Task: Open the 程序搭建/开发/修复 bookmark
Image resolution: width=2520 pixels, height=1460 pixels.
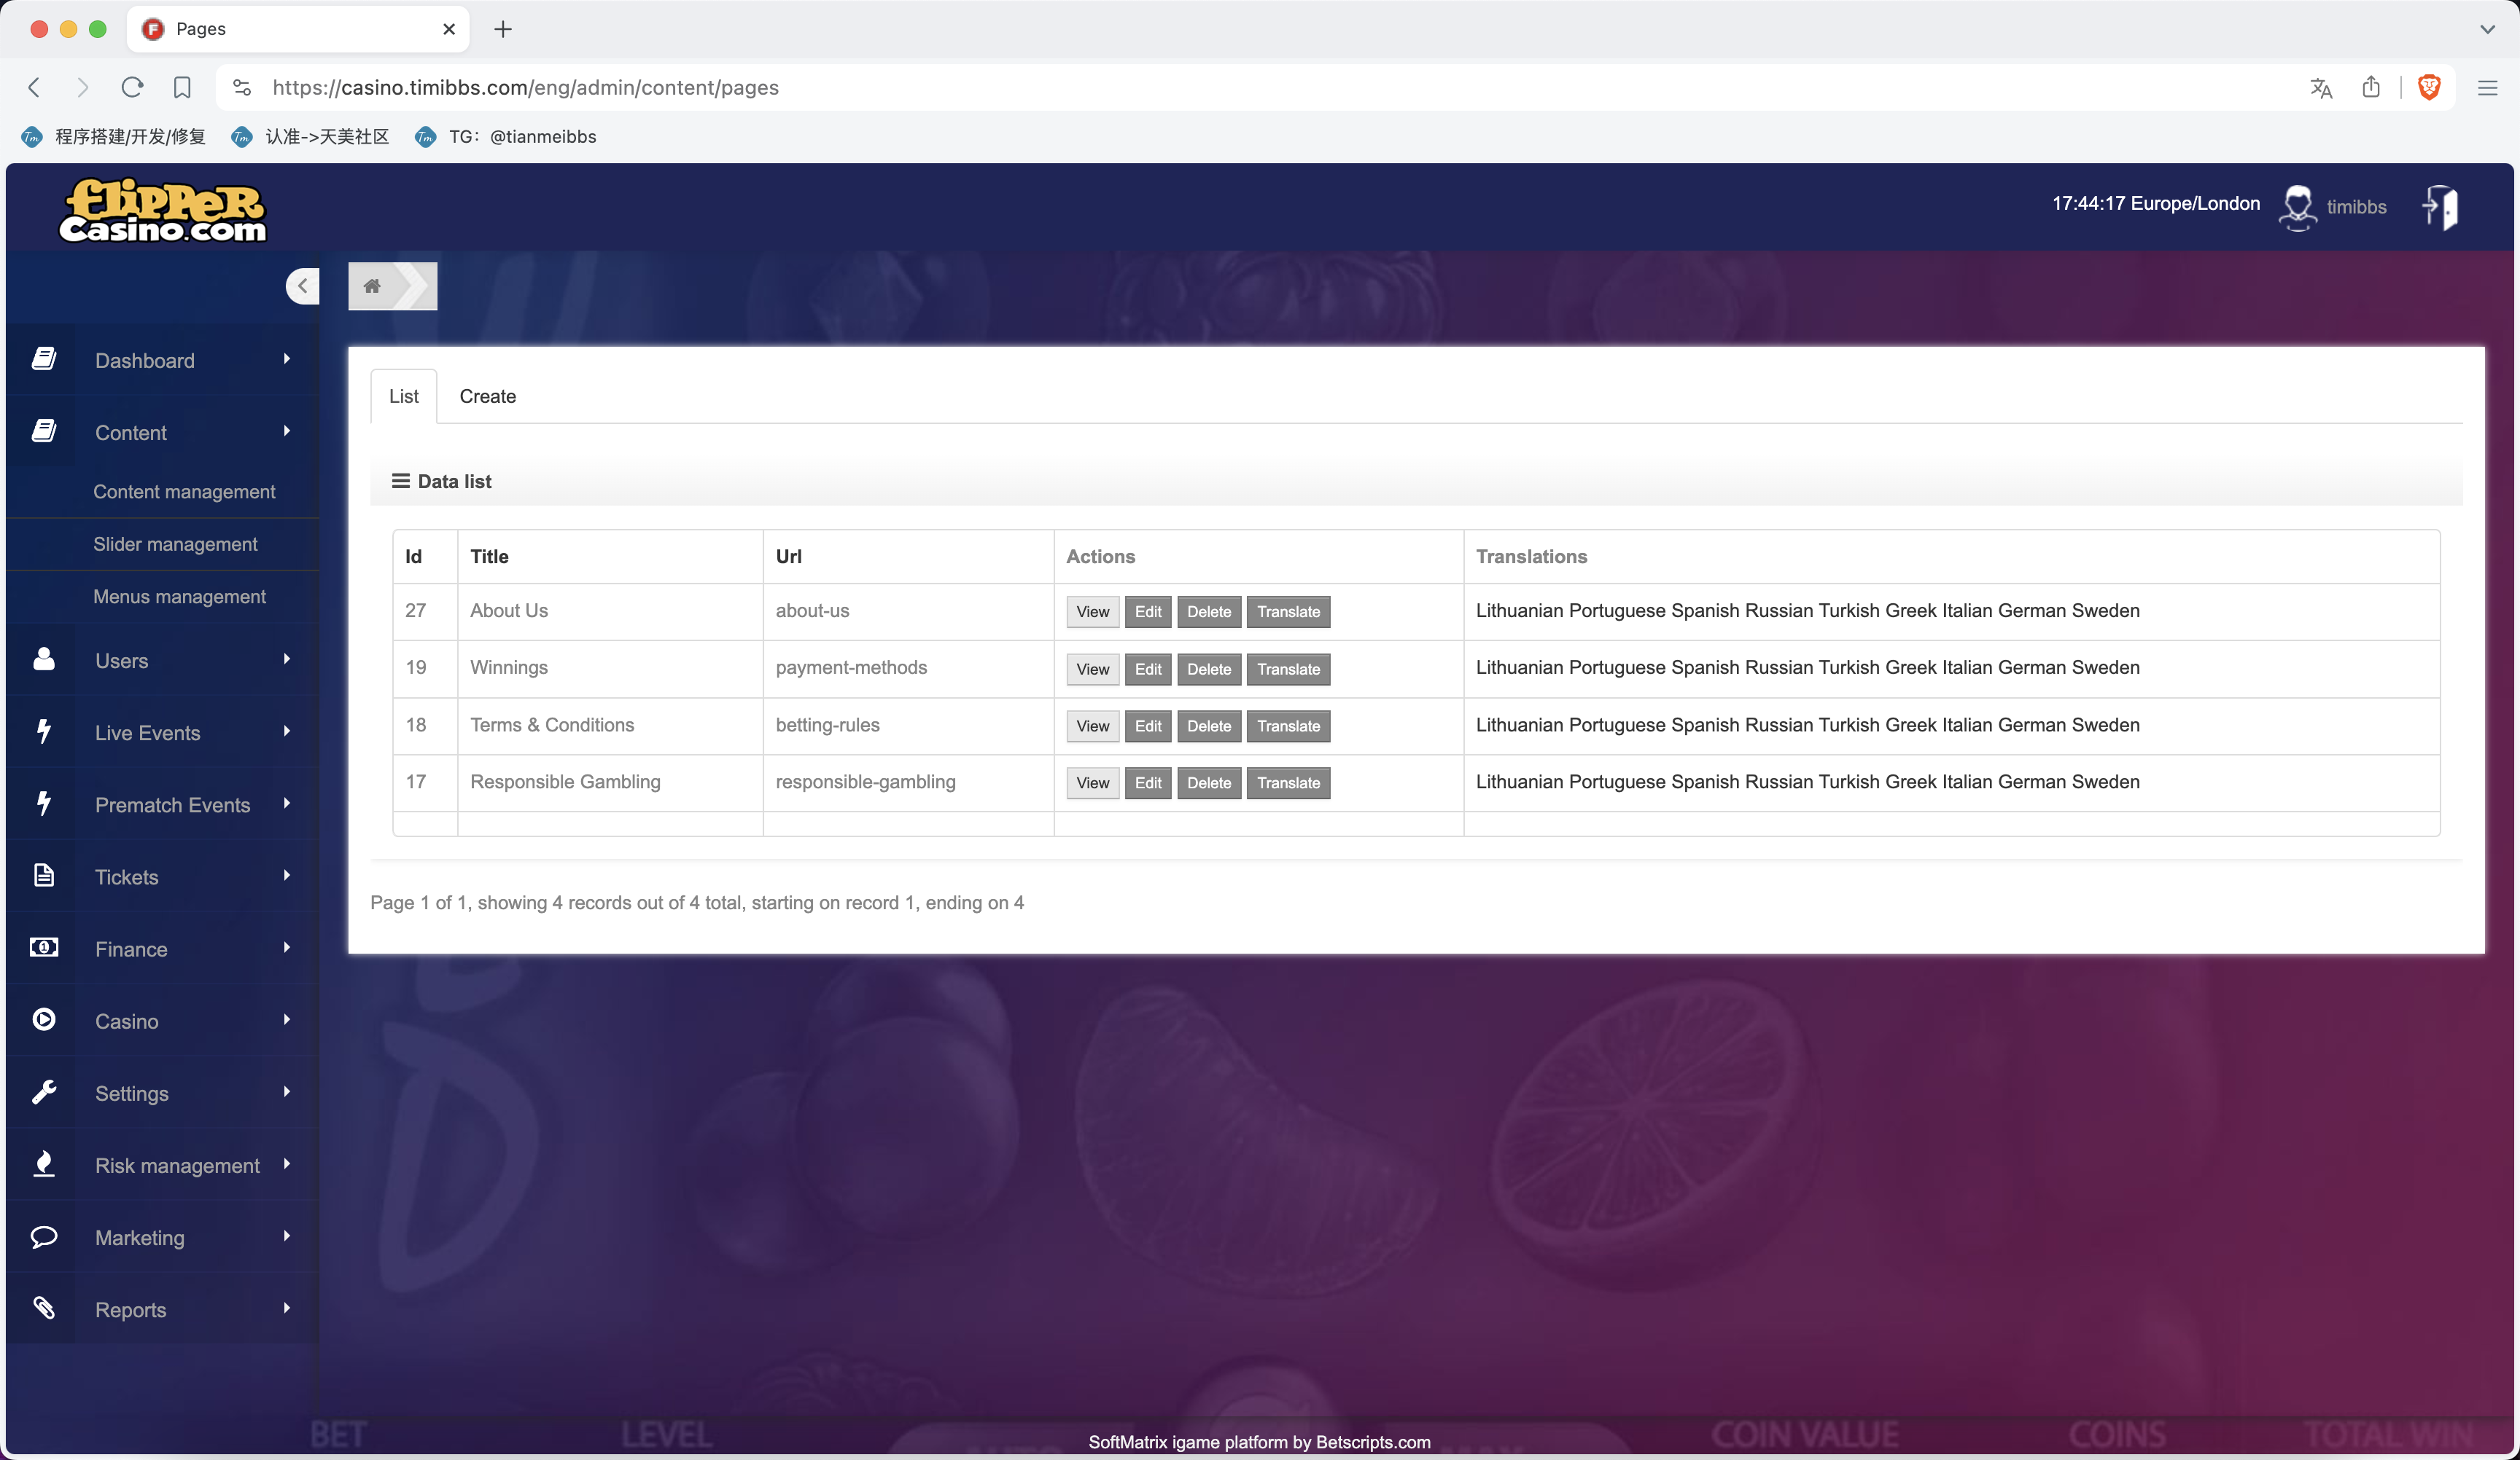Action: pyautogui.click(x=114, y=136)
